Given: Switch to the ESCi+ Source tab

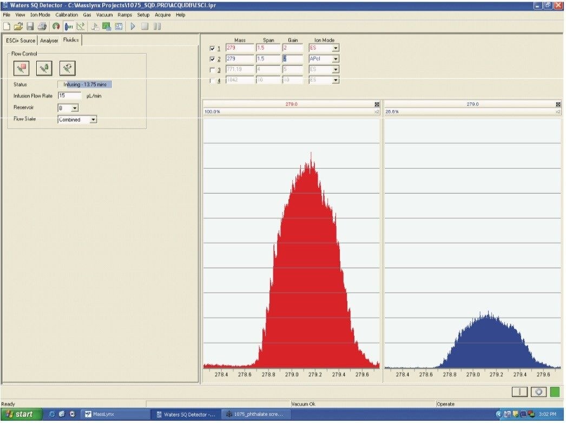Looking at the screenshot, I should click(21, 41).
